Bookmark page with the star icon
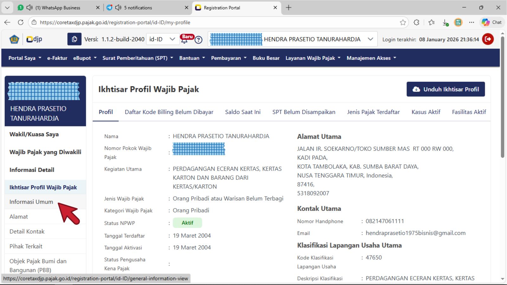The height and width of the screenshot is (285, 507). coord(403,22)
